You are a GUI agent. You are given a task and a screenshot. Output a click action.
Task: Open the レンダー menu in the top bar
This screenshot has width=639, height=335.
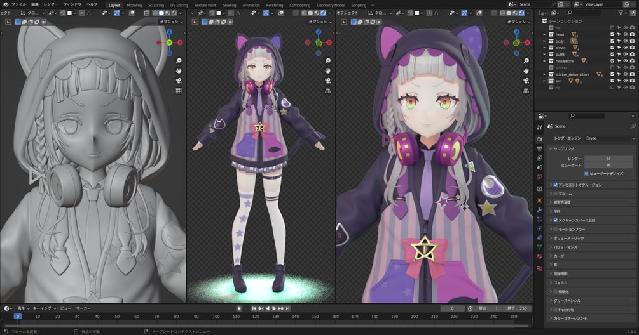coord(51,4)
